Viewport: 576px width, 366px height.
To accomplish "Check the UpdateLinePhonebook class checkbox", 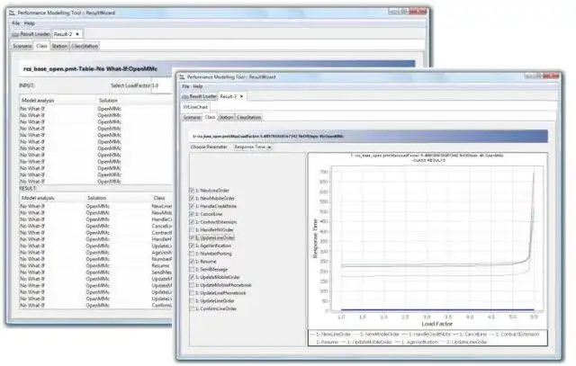I will click(x=192, y=293).
